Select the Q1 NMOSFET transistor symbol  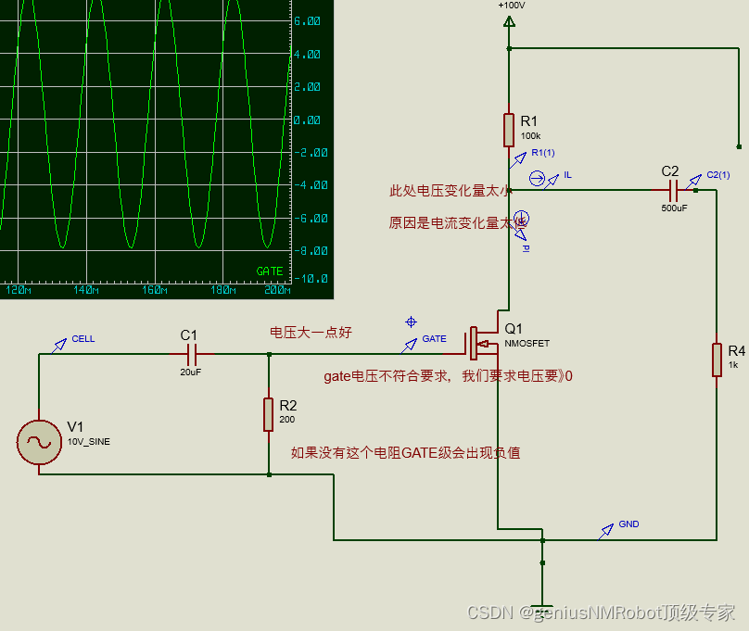click(482, 341)
